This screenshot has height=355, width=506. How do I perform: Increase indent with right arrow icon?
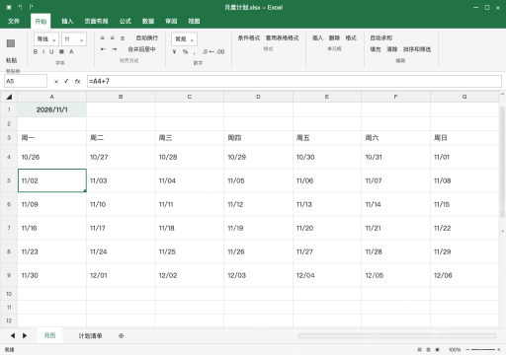114,49
